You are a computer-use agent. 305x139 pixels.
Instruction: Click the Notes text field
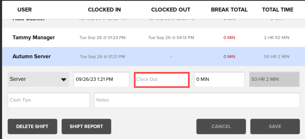click(x=197, y=100)
